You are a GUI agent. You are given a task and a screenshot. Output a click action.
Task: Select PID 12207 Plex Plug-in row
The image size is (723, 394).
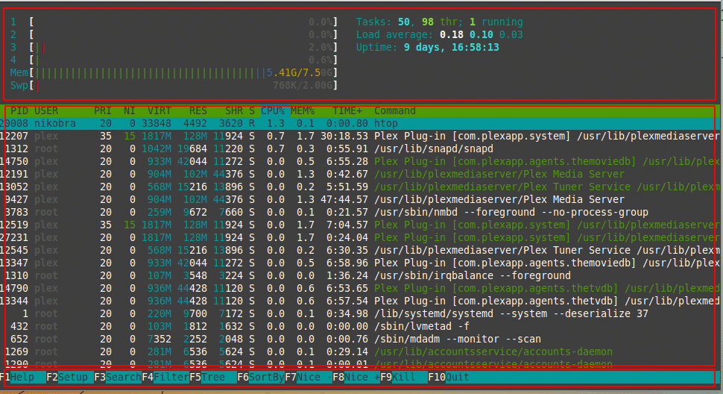coord(360,136)
